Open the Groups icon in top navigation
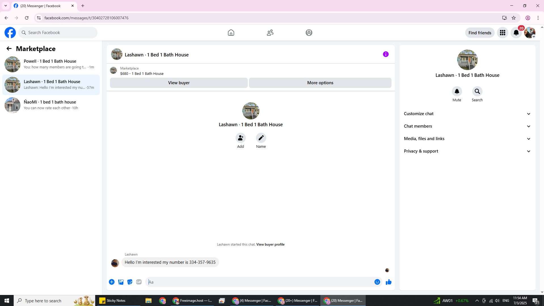544x306 pixels. [309, 33]
